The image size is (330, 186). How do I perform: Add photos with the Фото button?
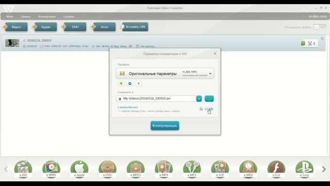tap(104, 27)
